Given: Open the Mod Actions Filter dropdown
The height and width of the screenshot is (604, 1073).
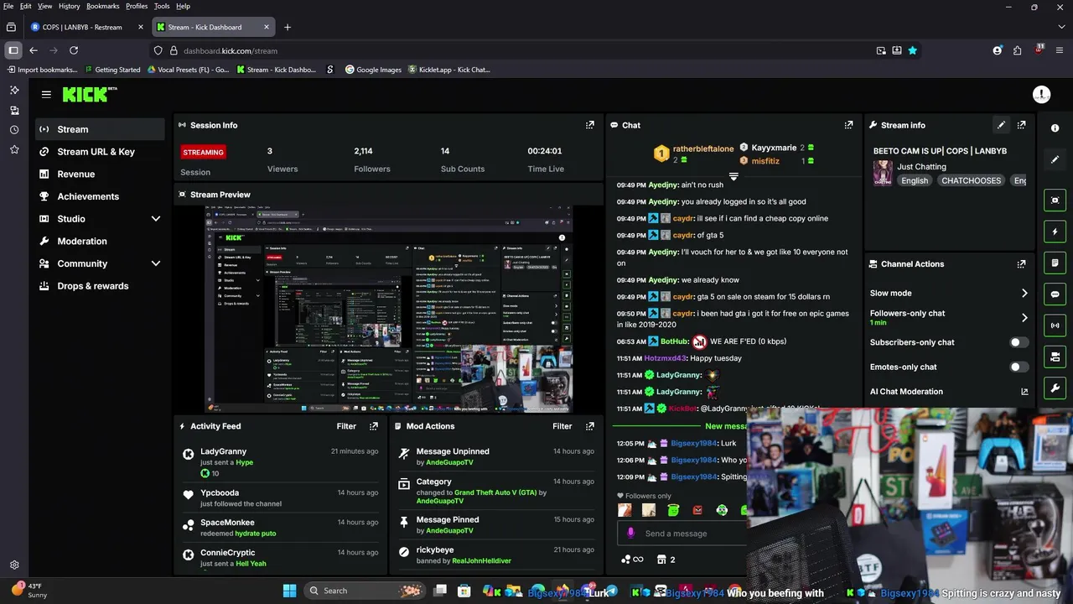Looking at the screenshot, I should [562, 426].
